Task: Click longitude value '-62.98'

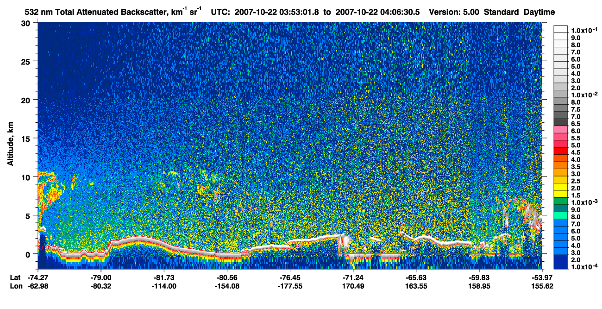Action: [38, 286]
